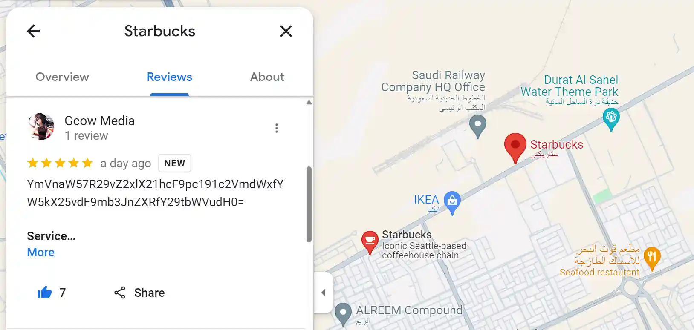Click the back arrow in the Starbucks panel
Screen dimensions: 694x330
(x=34, y=31)
